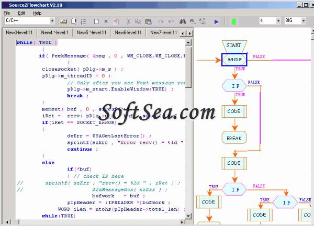Image resolution: width=314 pixels, height=226 pixels.
Task: Click the first toolbar icon after the language box
Action: coord(63,21)
